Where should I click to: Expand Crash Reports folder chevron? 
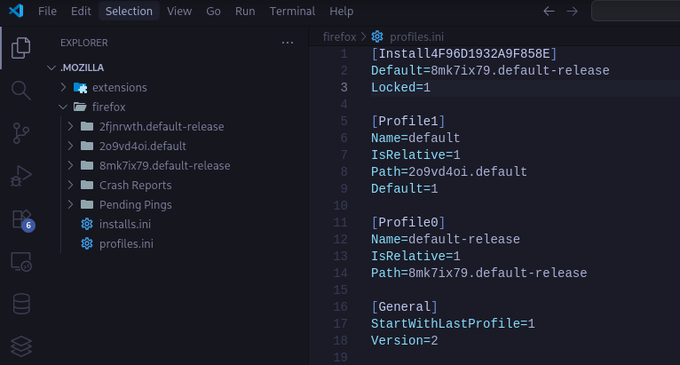click(70, 185)
